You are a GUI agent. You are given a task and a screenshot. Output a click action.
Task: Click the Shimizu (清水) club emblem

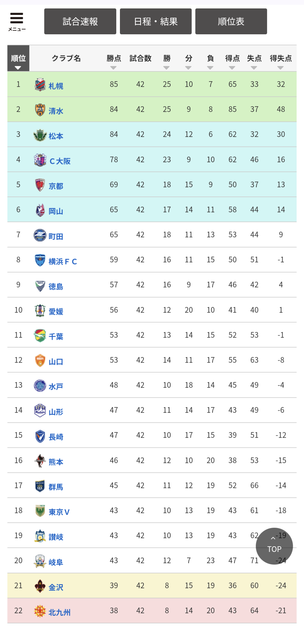(x=40, y=110)
